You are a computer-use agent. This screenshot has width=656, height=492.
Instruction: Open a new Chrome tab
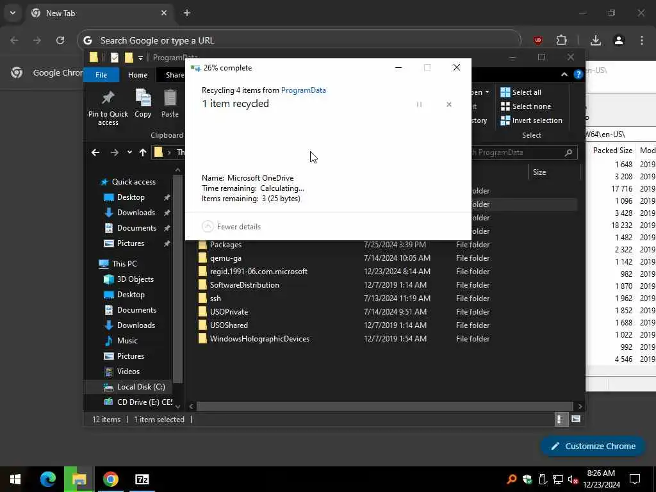(x=187, y=13)
